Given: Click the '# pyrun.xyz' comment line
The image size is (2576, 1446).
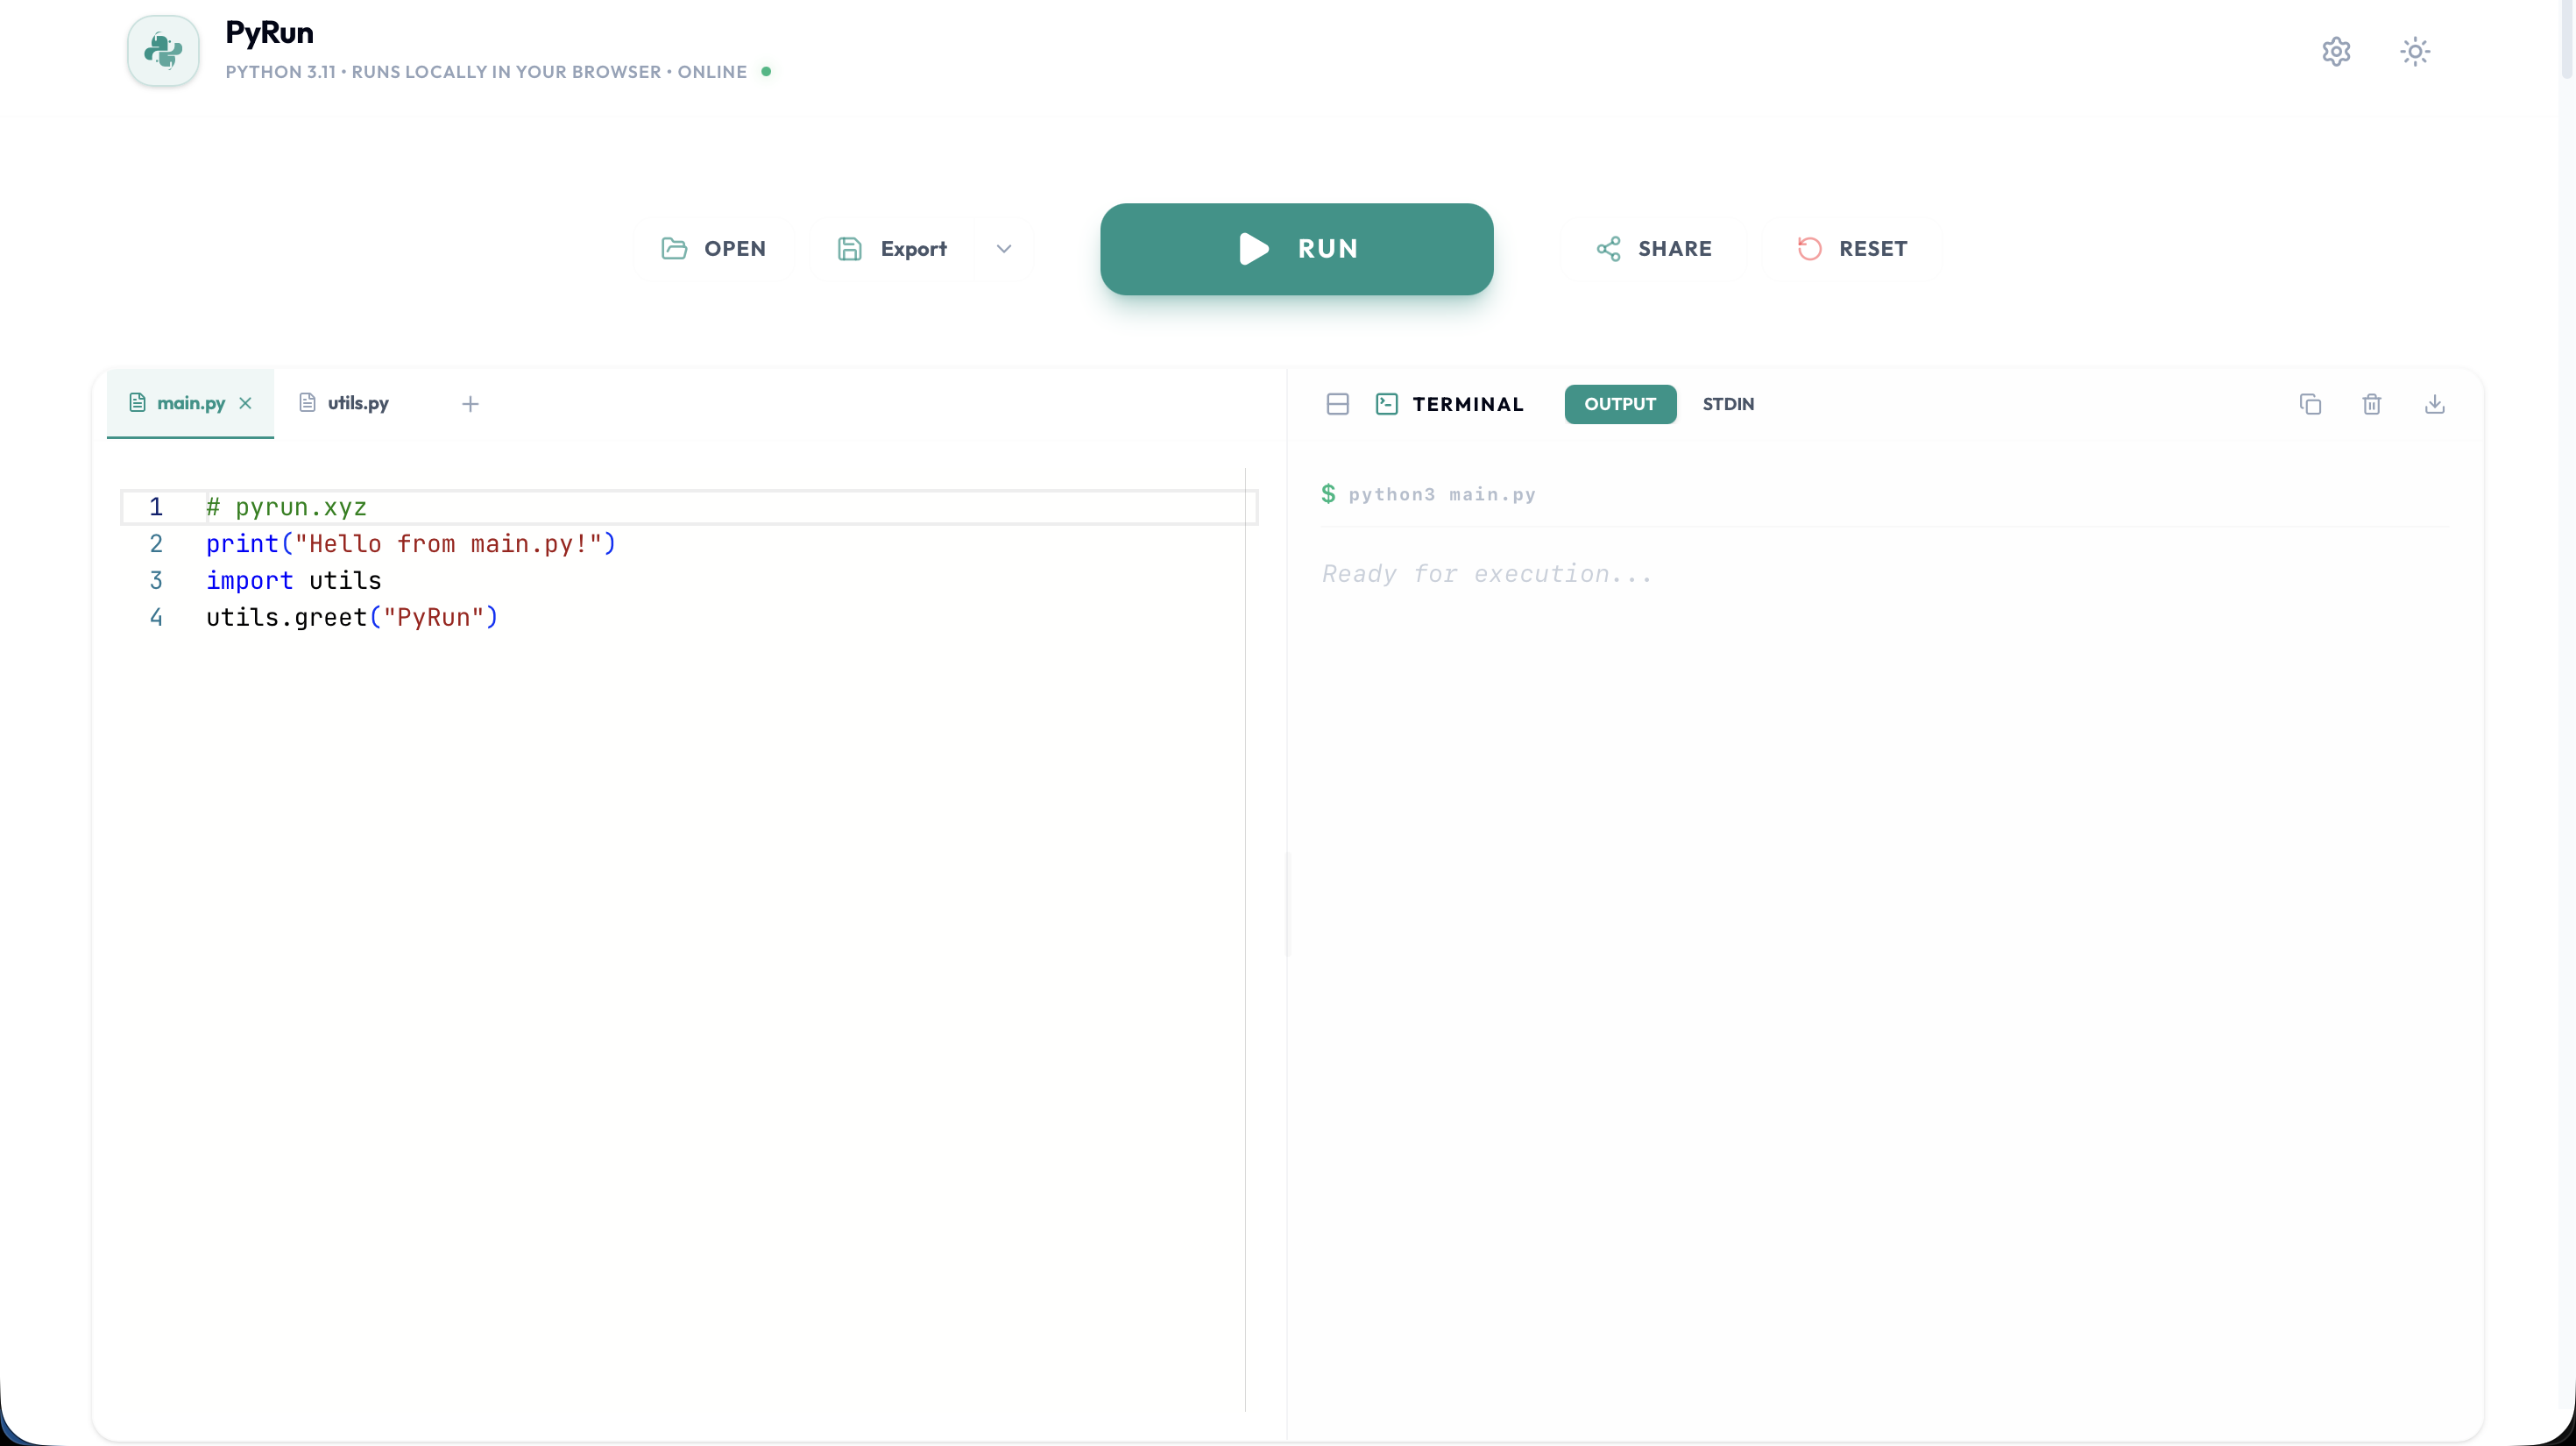Looking at the screenshot, I should 286,507.
